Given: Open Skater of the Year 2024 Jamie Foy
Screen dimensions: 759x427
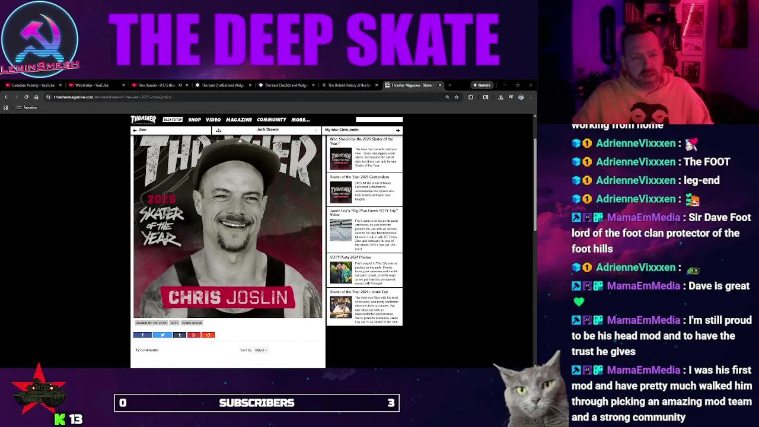Looking at the screenshot, I should [359, 292].
